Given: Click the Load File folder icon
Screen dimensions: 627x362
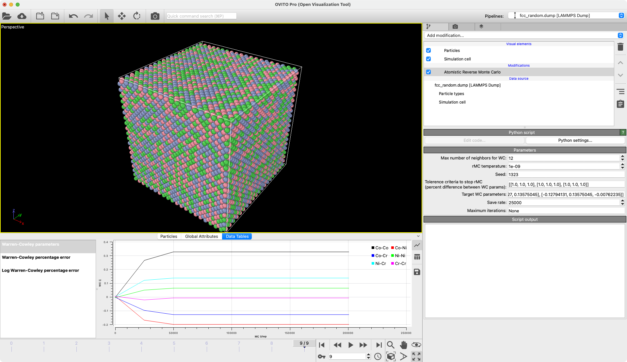Looking at the screenshot, I should pyautogui.click(x=7, y=16).
